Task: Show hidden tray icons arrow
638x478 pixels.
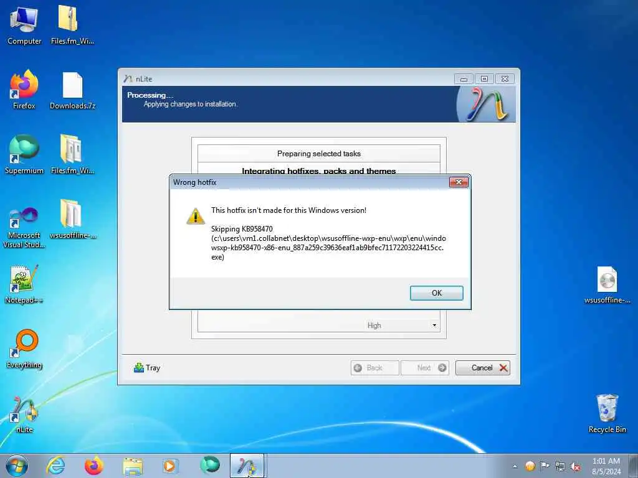Action: pyautogui.click(x=515, y=467)
